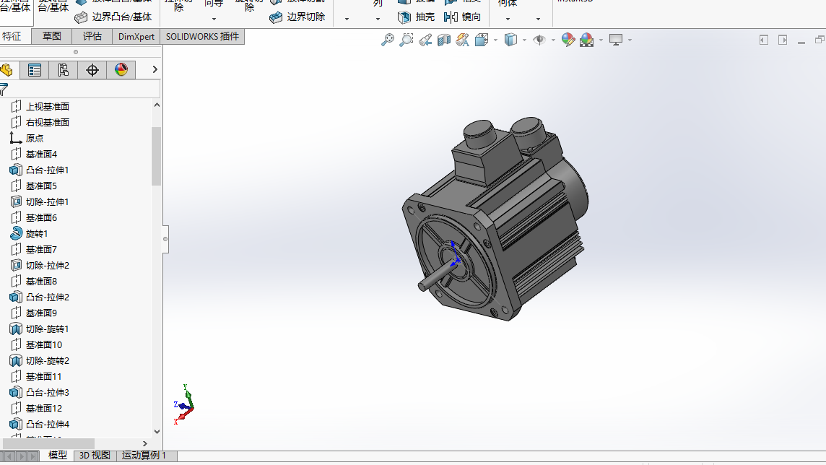The image size is (826, 465).
Task: Select 旋转1 feature
Action: point(37,233)
